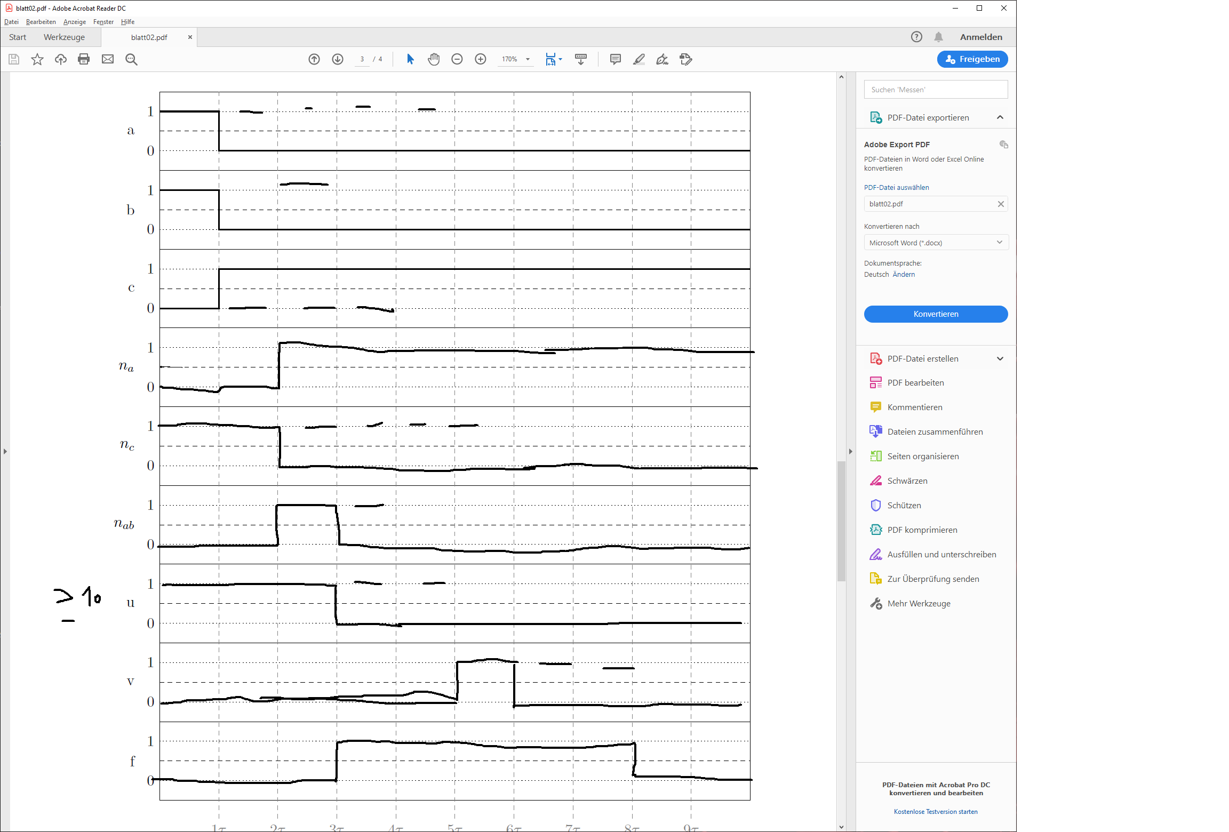The image size is (1229, 832).
Task: Zoom in with the plus button
Action: [481, 59]
